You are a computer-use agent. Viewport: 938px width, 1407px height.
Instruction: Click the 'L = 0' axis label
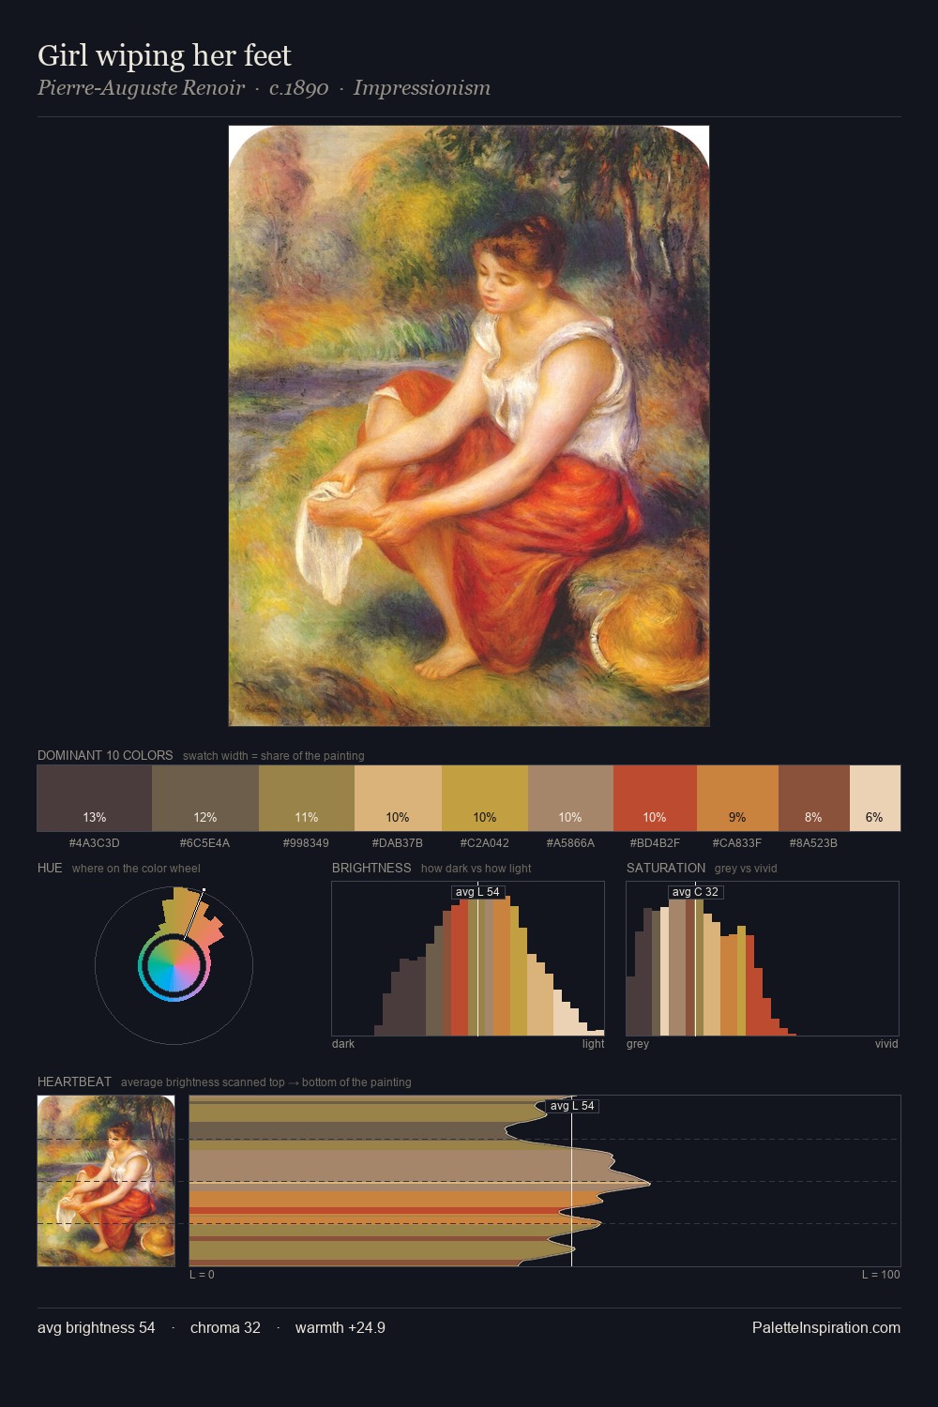click(x=202, y=1274)
